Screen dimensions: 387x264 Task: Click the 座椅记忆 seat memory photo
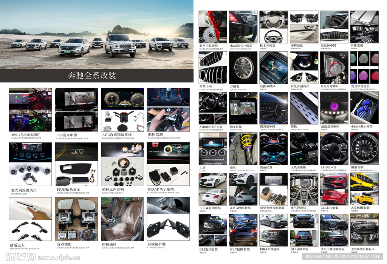coord(304,27)
